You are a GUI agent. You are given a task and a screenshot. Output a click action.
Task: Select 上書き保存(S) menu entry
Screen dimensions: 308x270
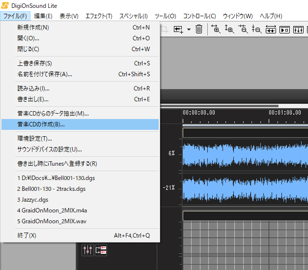click(80, 63)
